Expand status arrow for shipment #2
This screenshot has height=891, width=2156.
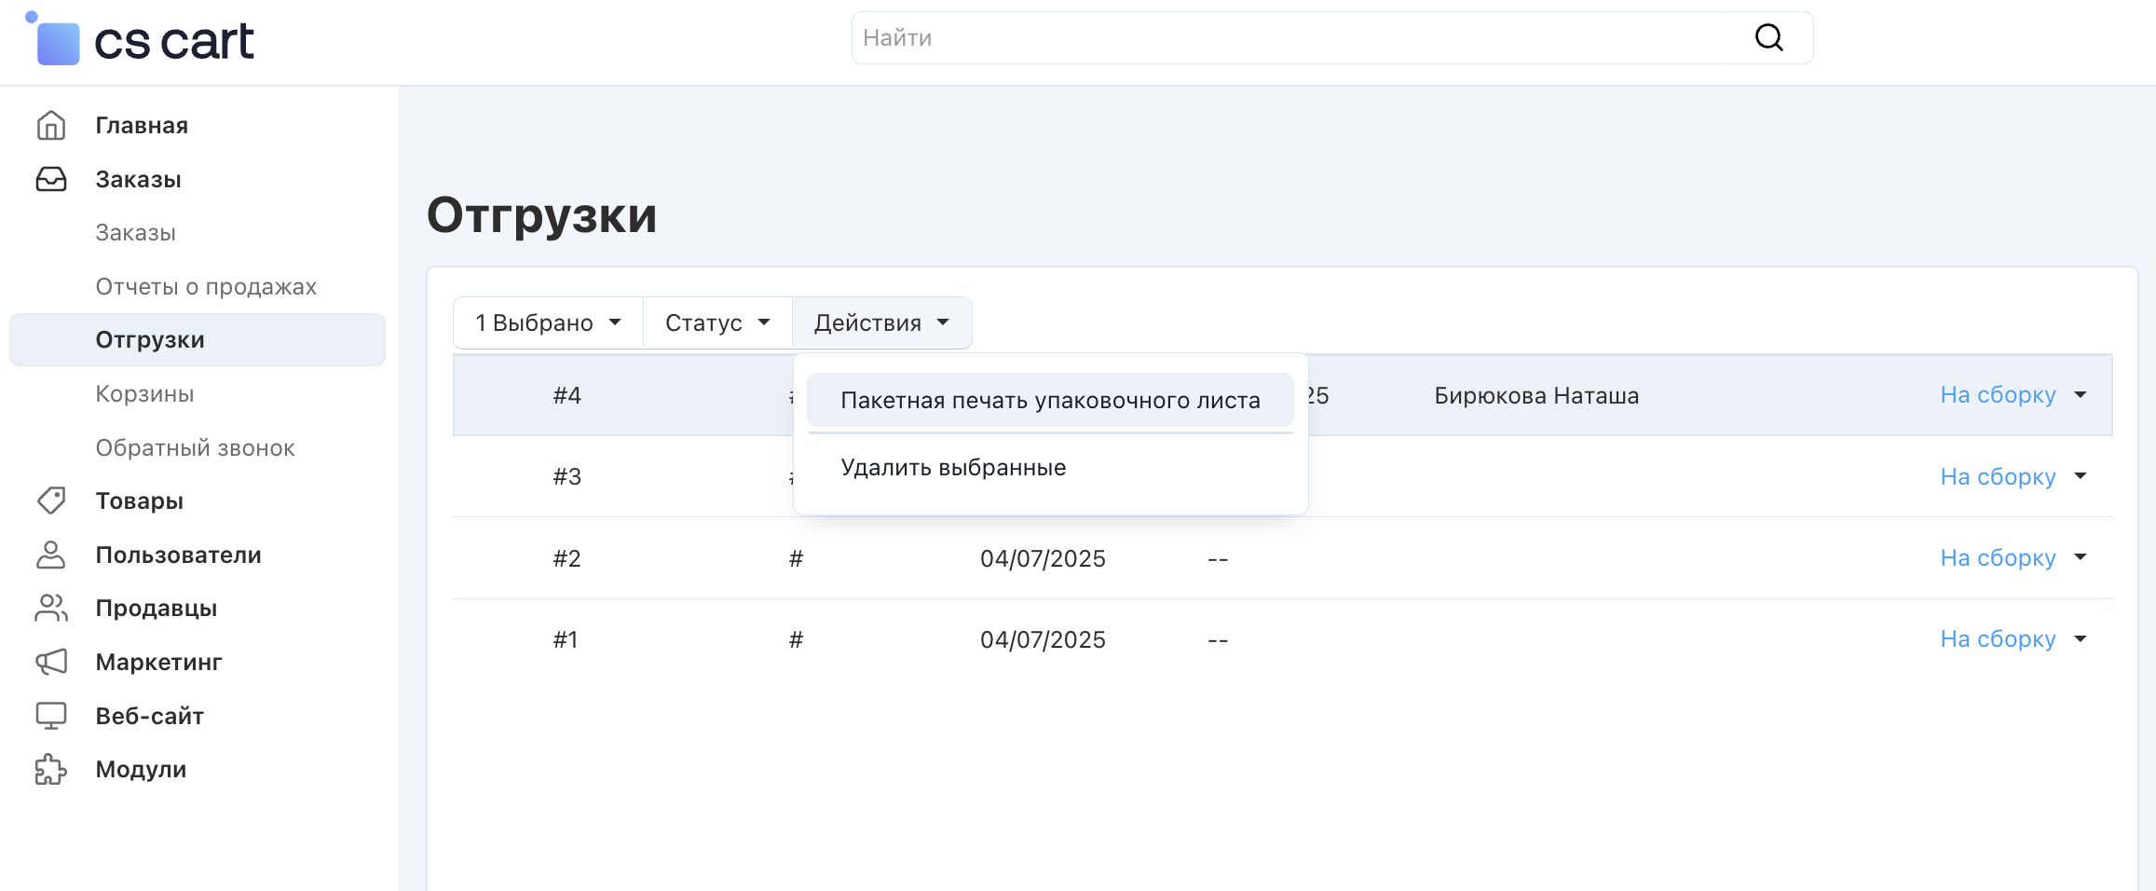click(x=2081, y=557)
